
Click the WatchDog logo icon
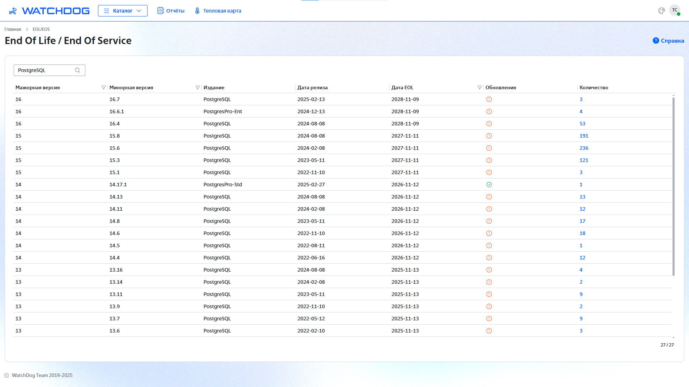(13, 11)
